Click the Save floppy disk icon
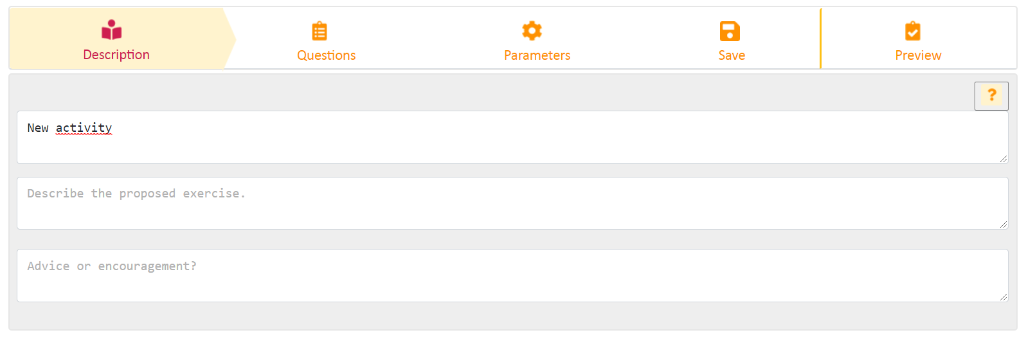Screen dimensions: 1026x346 pos(730,31)
